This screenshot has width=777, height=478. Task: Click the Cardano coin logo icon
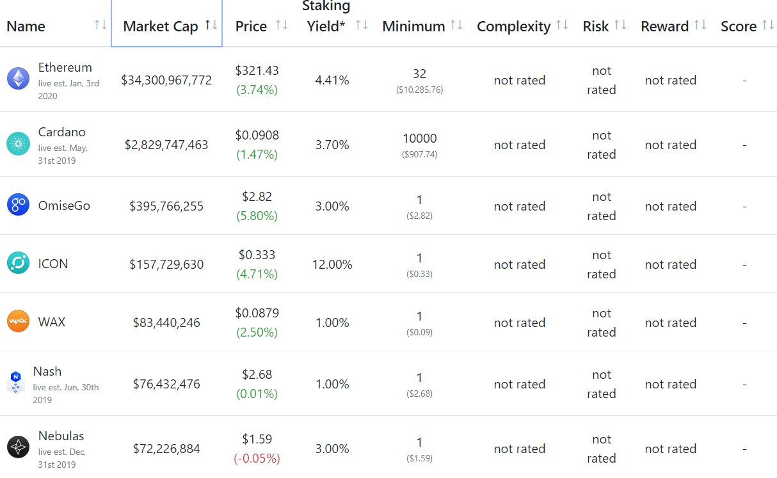tap(18, 144)
